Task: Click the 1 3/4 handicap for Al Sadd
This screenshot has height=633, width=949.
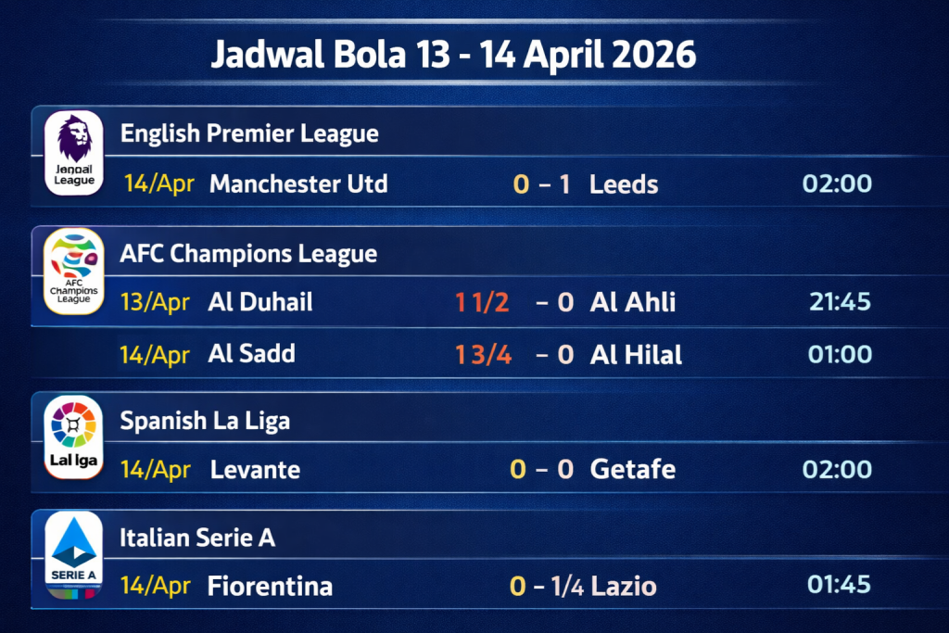Action: (x=483, y=354)
